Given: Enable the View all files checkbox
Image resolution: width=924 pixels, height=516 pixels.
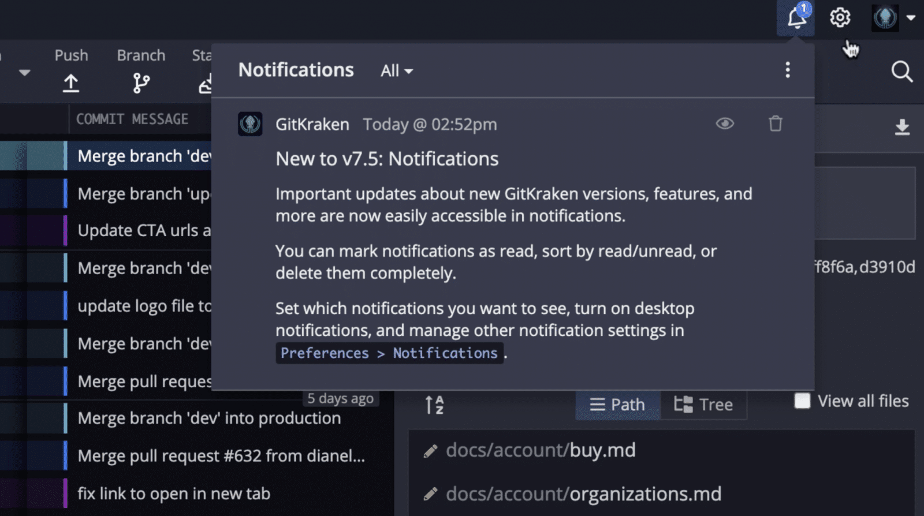Looking at the screenshot, I should tap(802, 401).
